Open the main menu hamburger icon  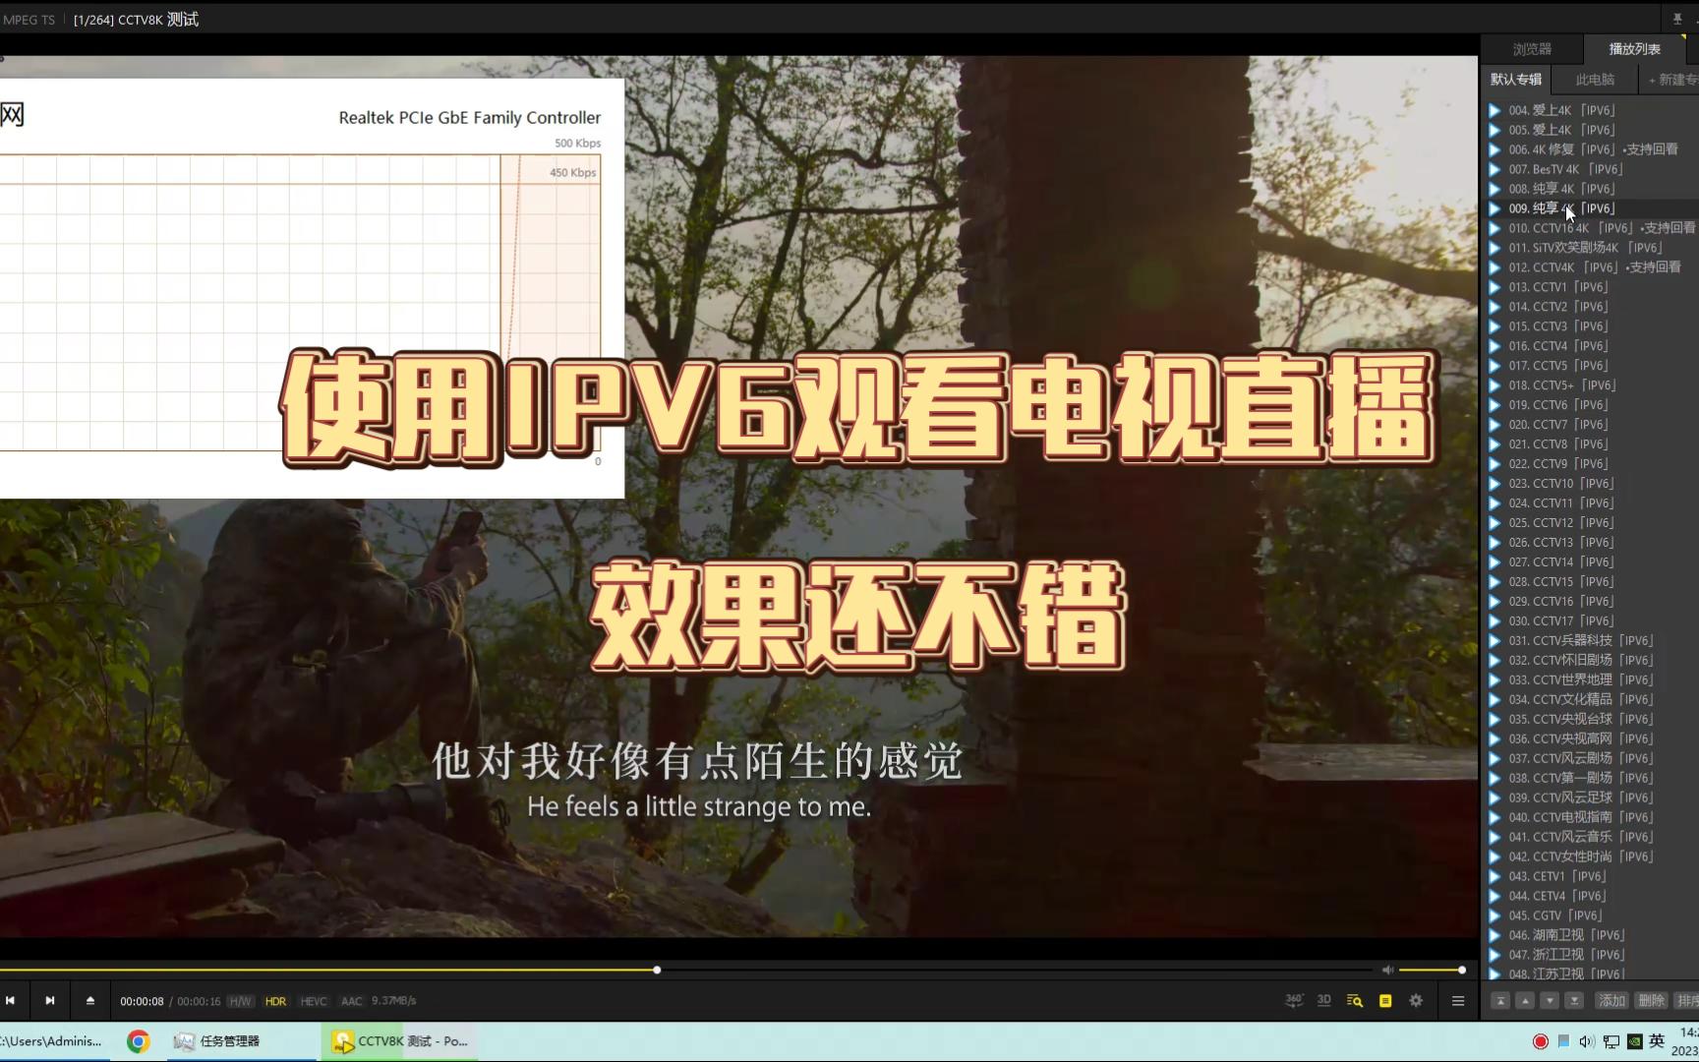(x=1458, y=1000)
